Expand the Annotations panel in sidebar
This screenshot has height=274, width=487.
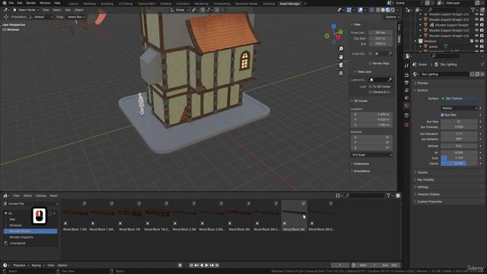tap(362, 171)
